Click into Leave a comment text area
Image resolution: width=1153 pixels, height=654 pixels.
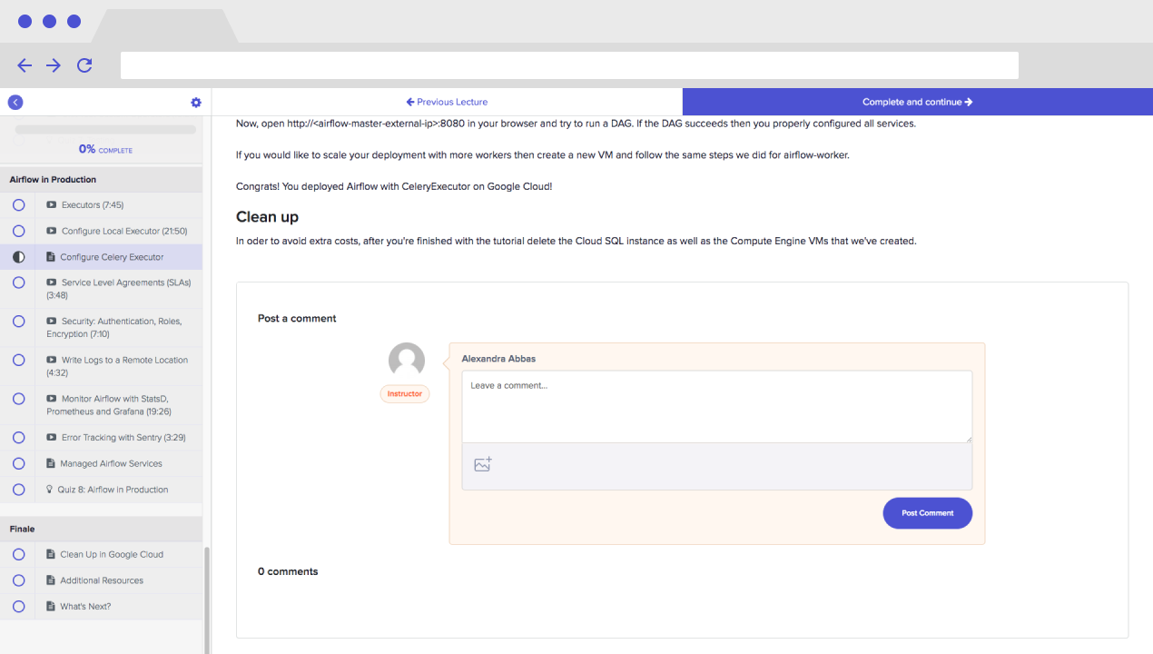717,406
